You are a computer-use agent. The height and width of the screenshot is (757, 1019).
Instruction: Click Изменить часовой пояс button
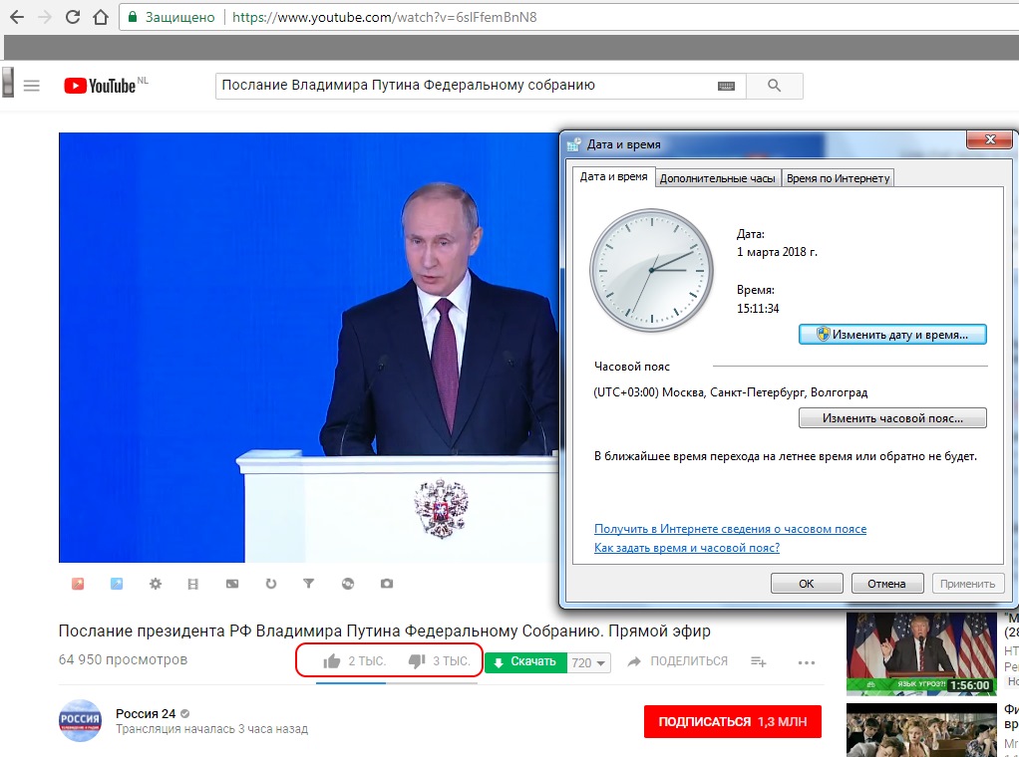point(892,418)
